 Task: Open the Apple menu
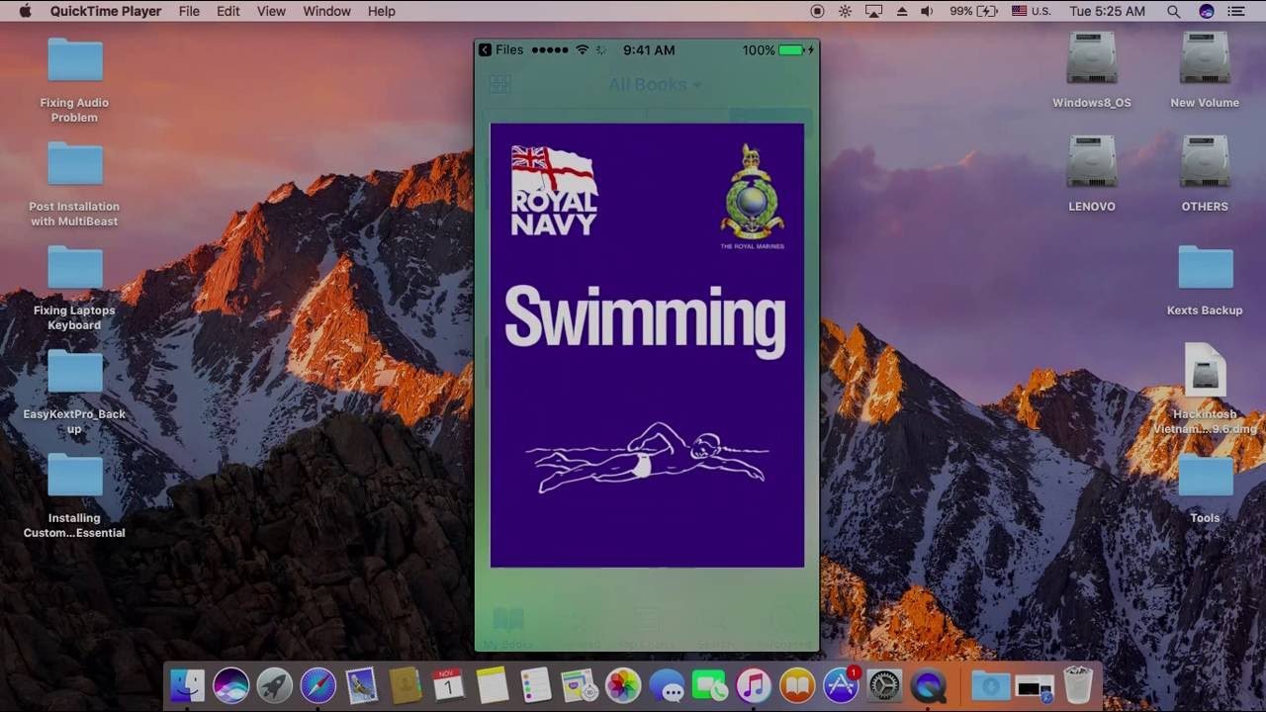pos(25,11)
